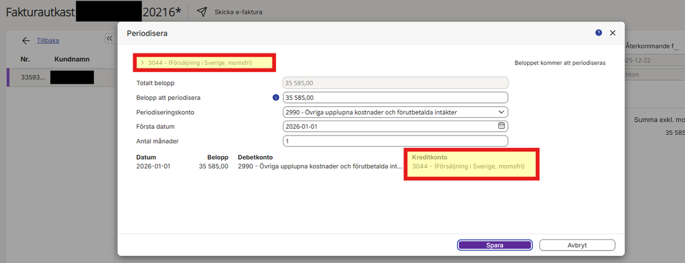
Task: Click the back arrow icon beside Tillbaka
Action: click(26, 40)
